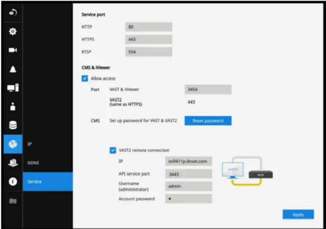Open the user account icon
326x229 pixels.
click(13, 106)
